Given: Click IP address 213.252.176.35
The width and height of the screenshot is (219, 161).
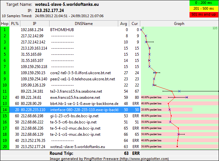Looking at the screenshot, I should click(x=33, y=141).
